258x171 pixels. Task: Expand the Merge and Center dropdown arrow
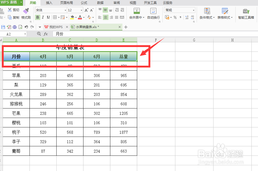pos(144,17)
